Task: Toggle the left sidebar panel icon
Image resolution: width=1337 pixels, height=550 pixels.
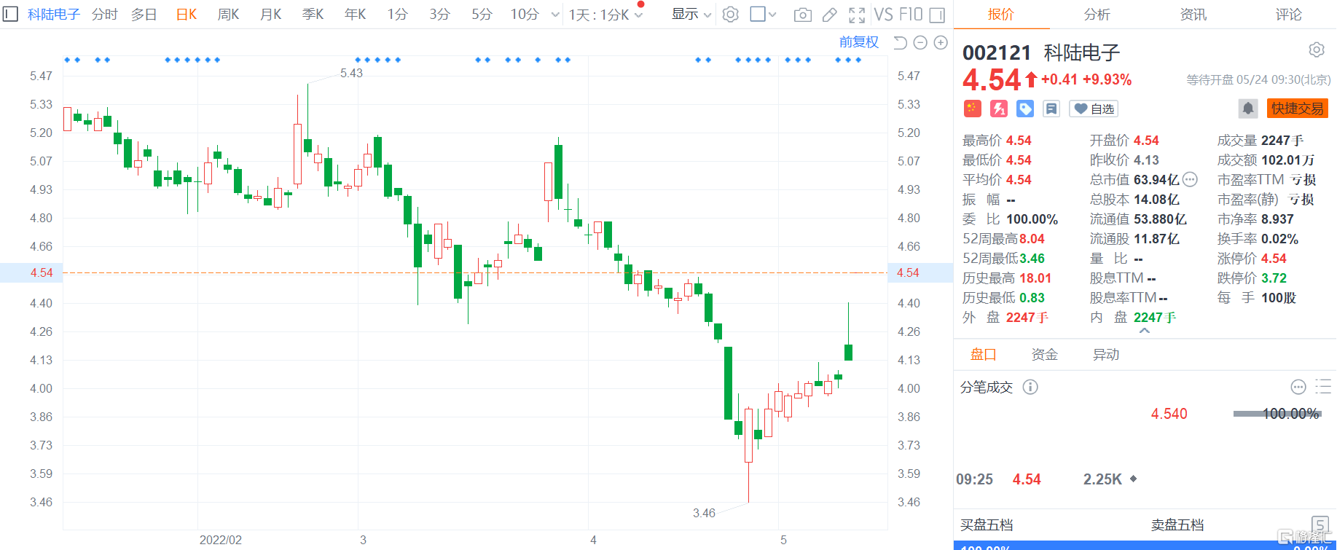Action: [10, 14]
